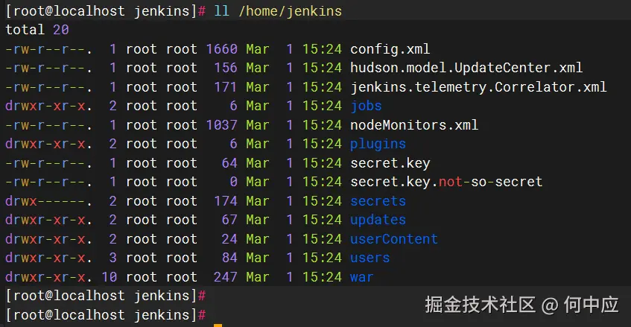Click the last '[root@localhost jenkins]#' prompt line
This screenshot has width=631, height=327.
point(106,315)
